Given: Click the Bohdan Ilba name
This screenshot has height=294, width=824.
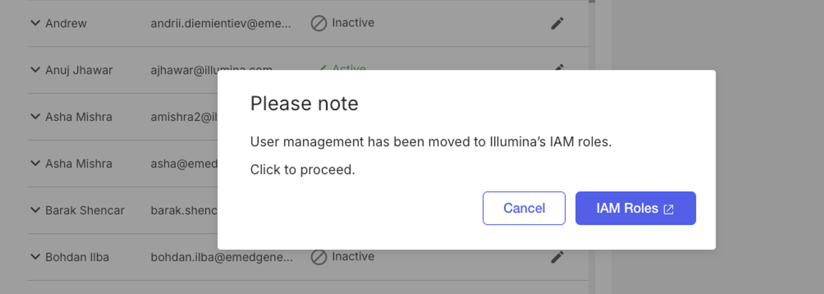Looking at the screenshot, I should (x=77, y=257).
